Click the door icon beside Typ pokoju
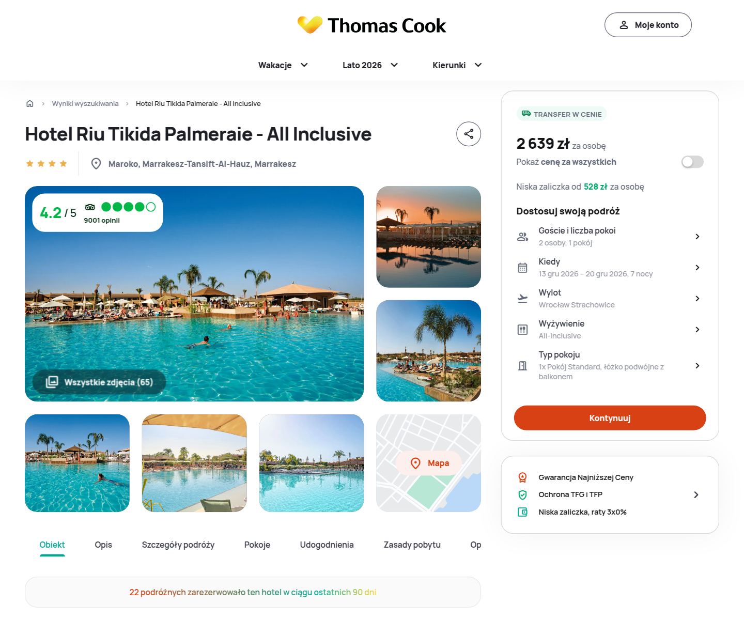Image resolution: width=744 pixels, height=620 pixels. click(x=523, y=366)
